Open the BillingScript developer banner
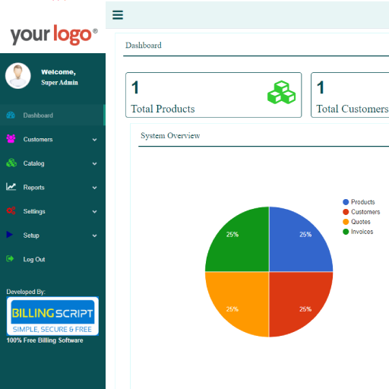The image size is (389, 389). click(x=52, y=316)
